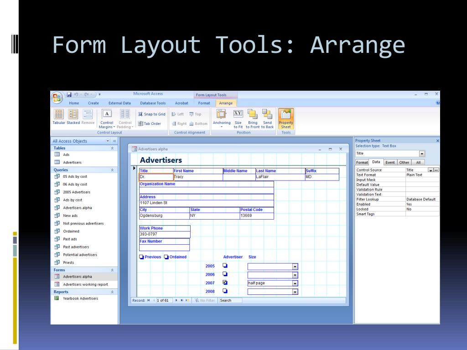Click Send to Back
467x350 pixels.
[x=267, y=119]
